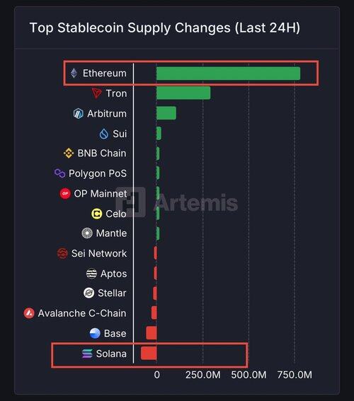Click the Artemis watermark logo
This screenshot has height=401, width=354.
point(176,202)
